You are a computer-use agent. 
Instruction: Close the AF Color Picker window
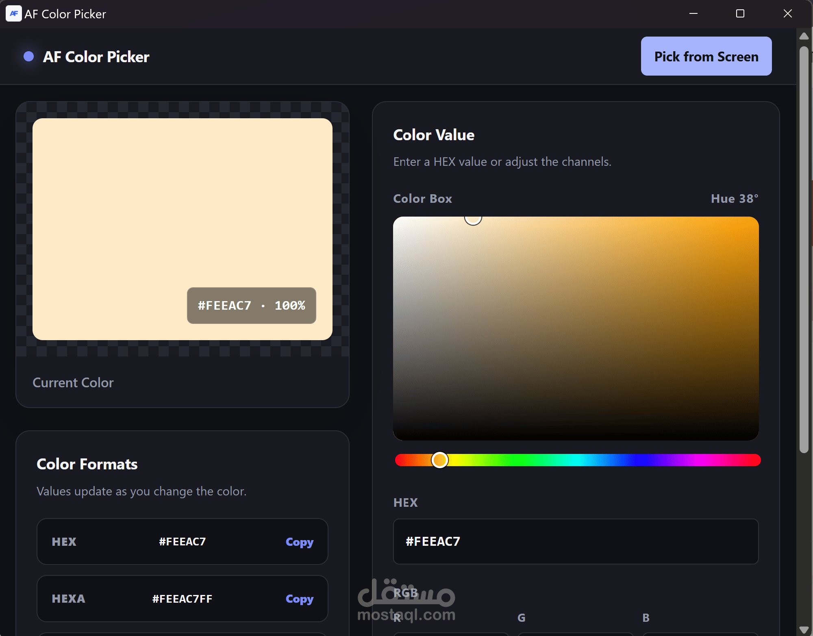787,14
